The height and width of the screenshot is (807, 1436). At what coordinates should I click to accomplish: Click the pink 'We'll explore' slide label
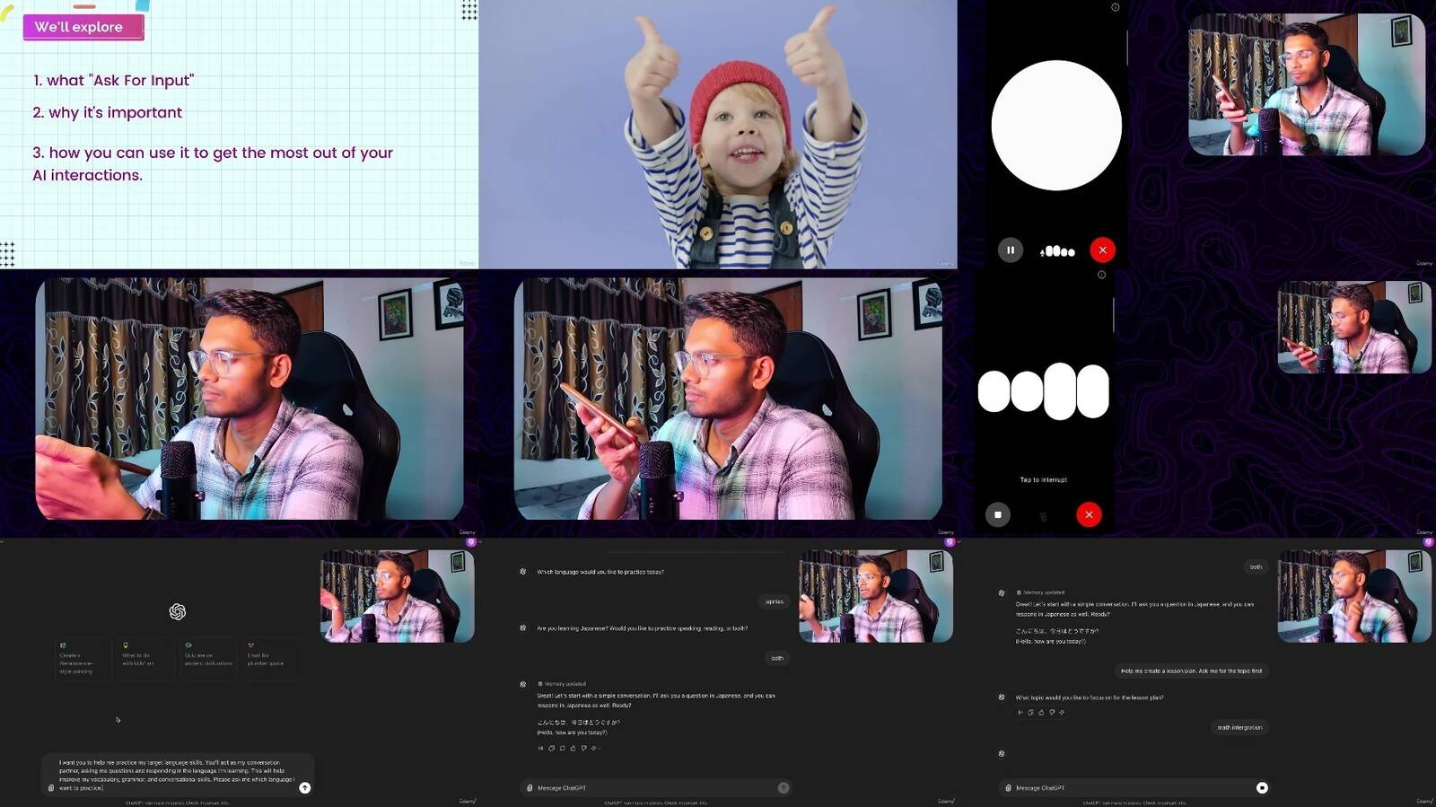(x=83, y=27)
